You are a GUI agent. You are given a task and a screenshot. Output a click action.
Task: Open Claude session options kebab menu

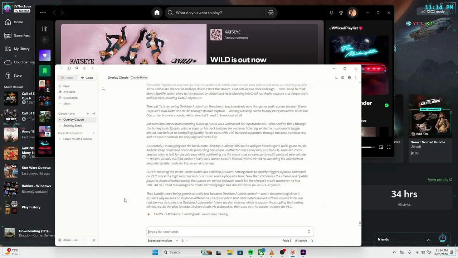coord(356,78)
